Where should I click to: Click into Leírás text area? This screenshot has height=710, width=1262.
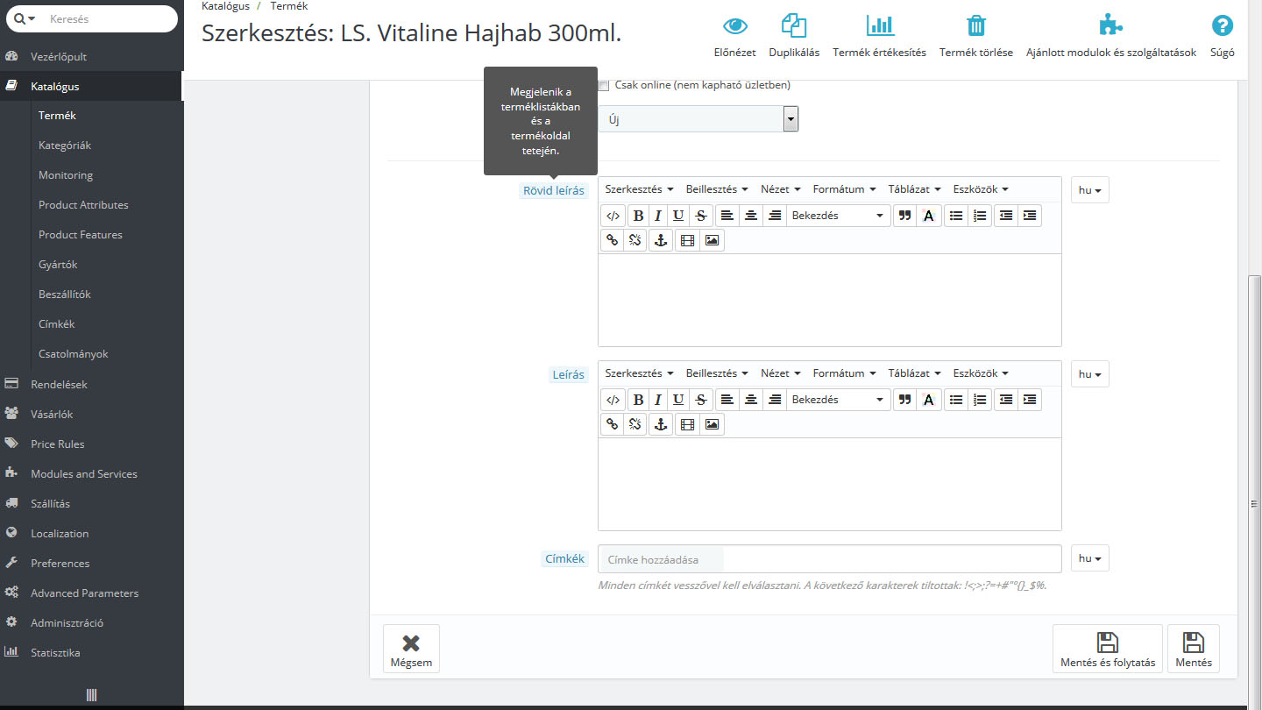pos(829,484)
